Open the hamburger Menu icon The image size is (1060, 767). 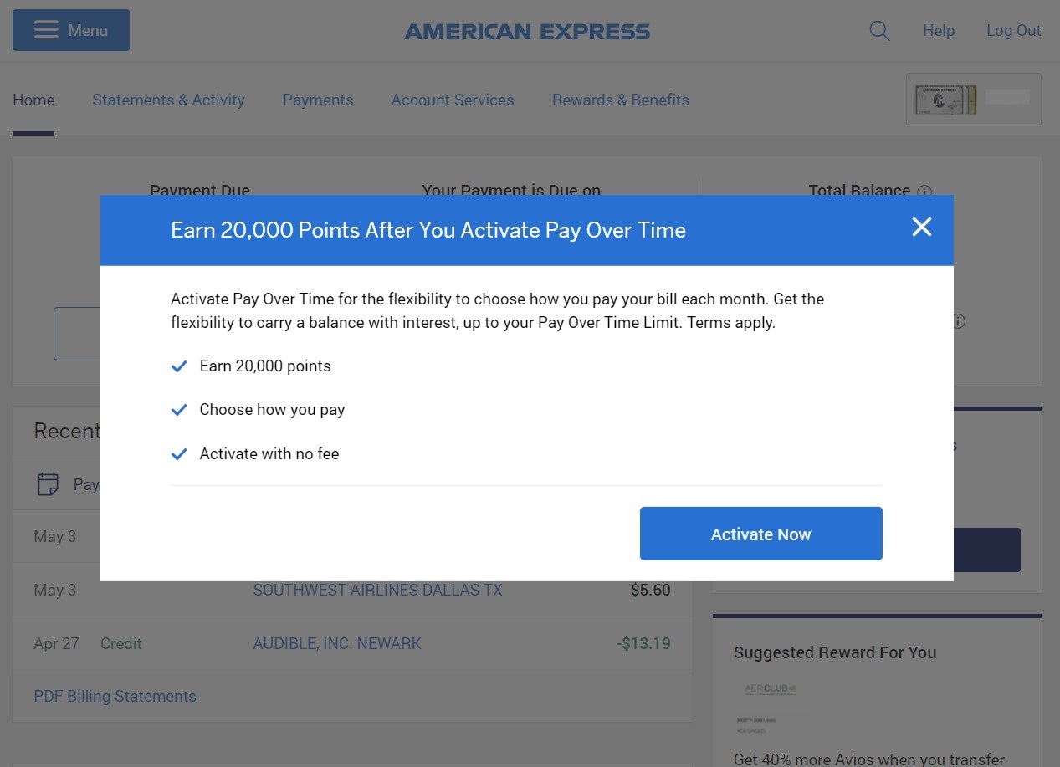point(46,29)
